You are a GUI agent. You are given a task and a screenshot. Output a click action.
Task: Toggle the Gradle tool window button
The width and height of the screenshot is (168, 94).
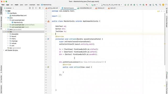[x=167, y=10]
